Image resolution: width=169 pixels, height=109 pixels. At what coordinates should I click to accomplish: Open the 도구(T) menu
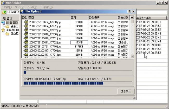pos(32,7)
